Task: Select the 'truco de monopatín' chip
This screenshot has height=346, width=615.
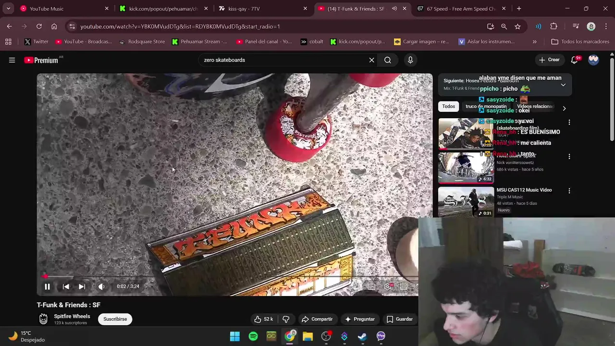Action: 486,106
